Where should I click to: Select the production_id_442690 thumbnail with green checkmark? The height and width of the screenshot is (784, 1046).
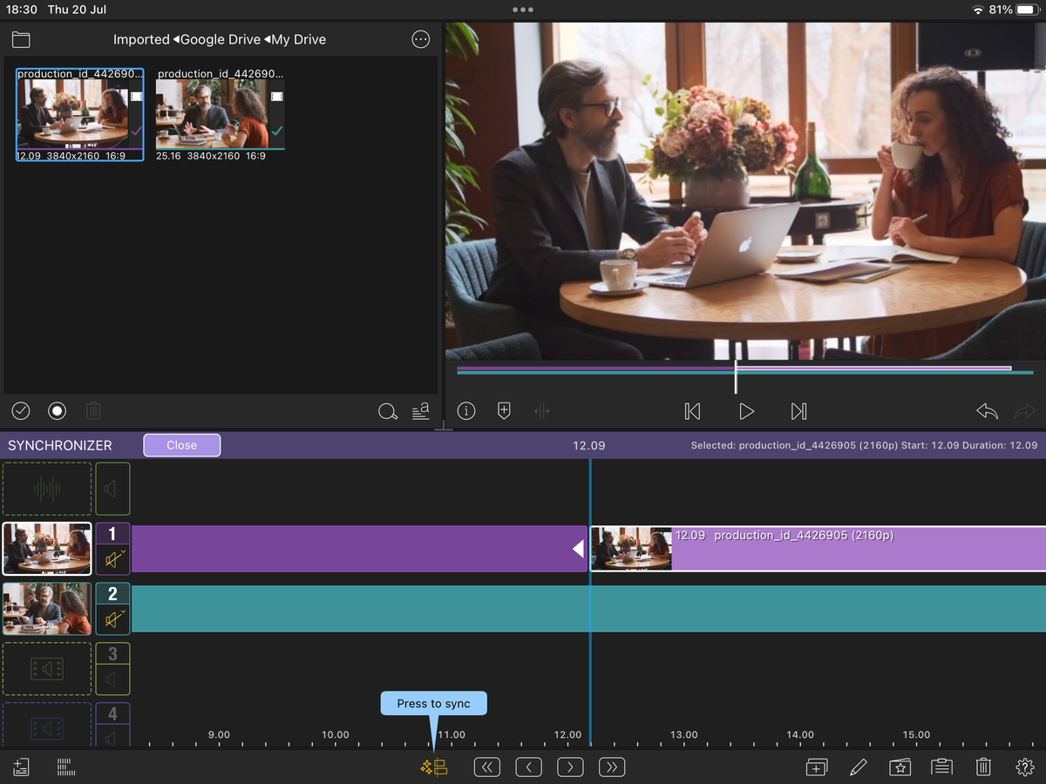[x=219, y=114]
